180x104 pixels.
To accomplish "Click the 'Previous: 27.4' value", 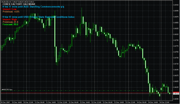I will pos(10,22).
